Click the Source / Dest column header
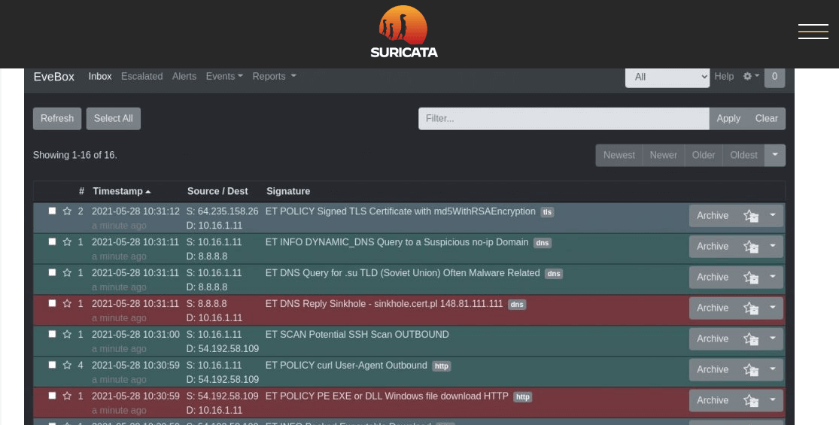 217,191
